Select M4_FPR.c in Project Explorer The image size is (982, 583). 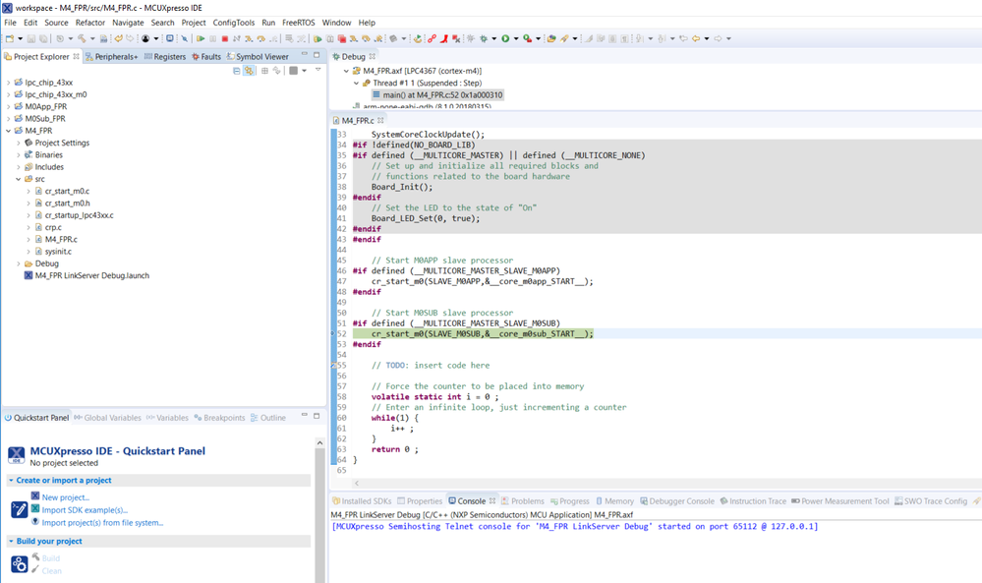coord(61,239)
